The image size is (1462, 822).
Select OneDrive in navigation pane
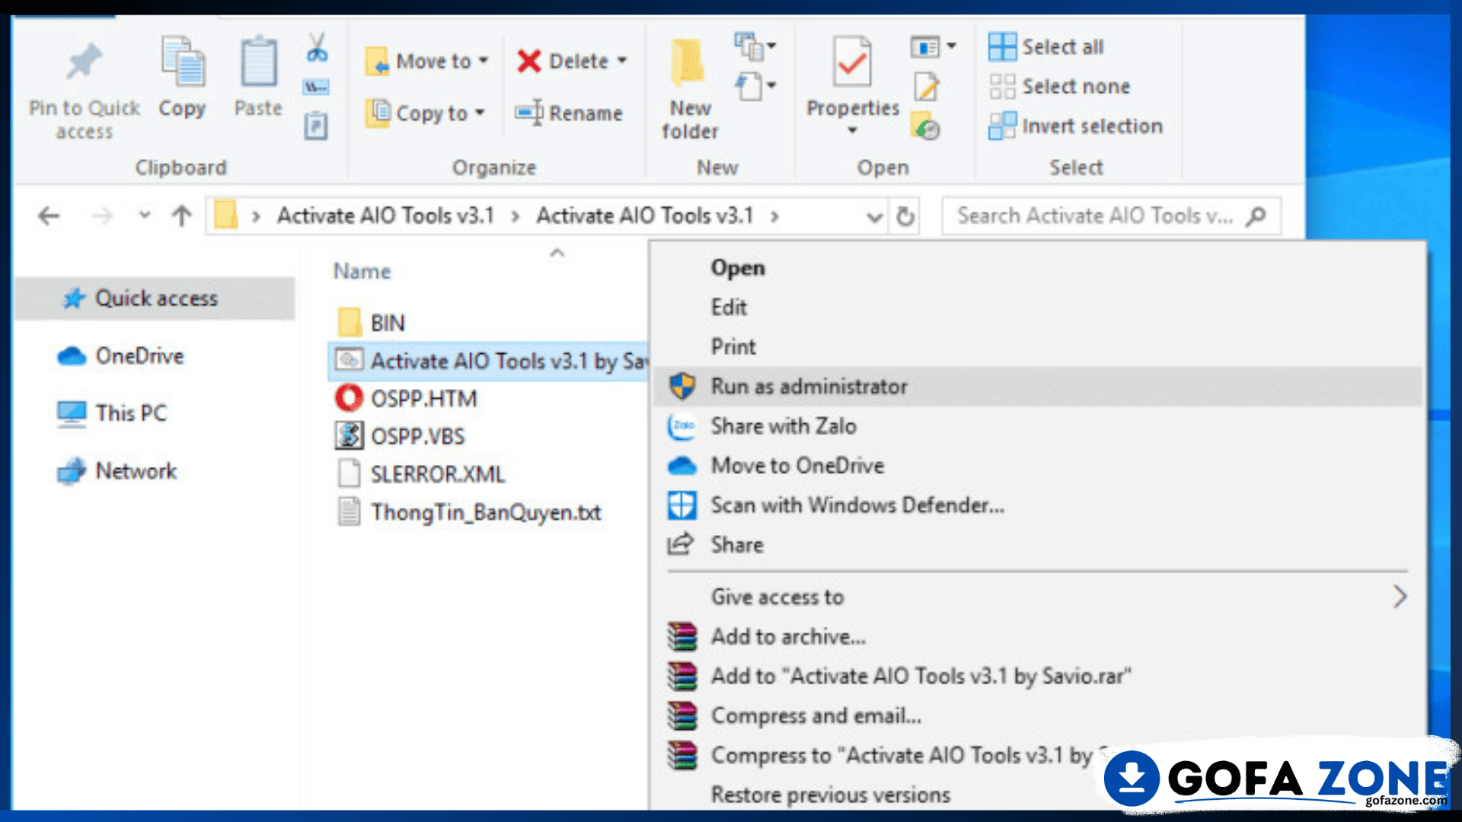click(x=120, y=356)
